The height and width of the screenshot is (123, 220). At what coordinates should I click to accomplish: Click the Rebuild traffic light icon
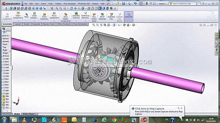tap(147, 3)
